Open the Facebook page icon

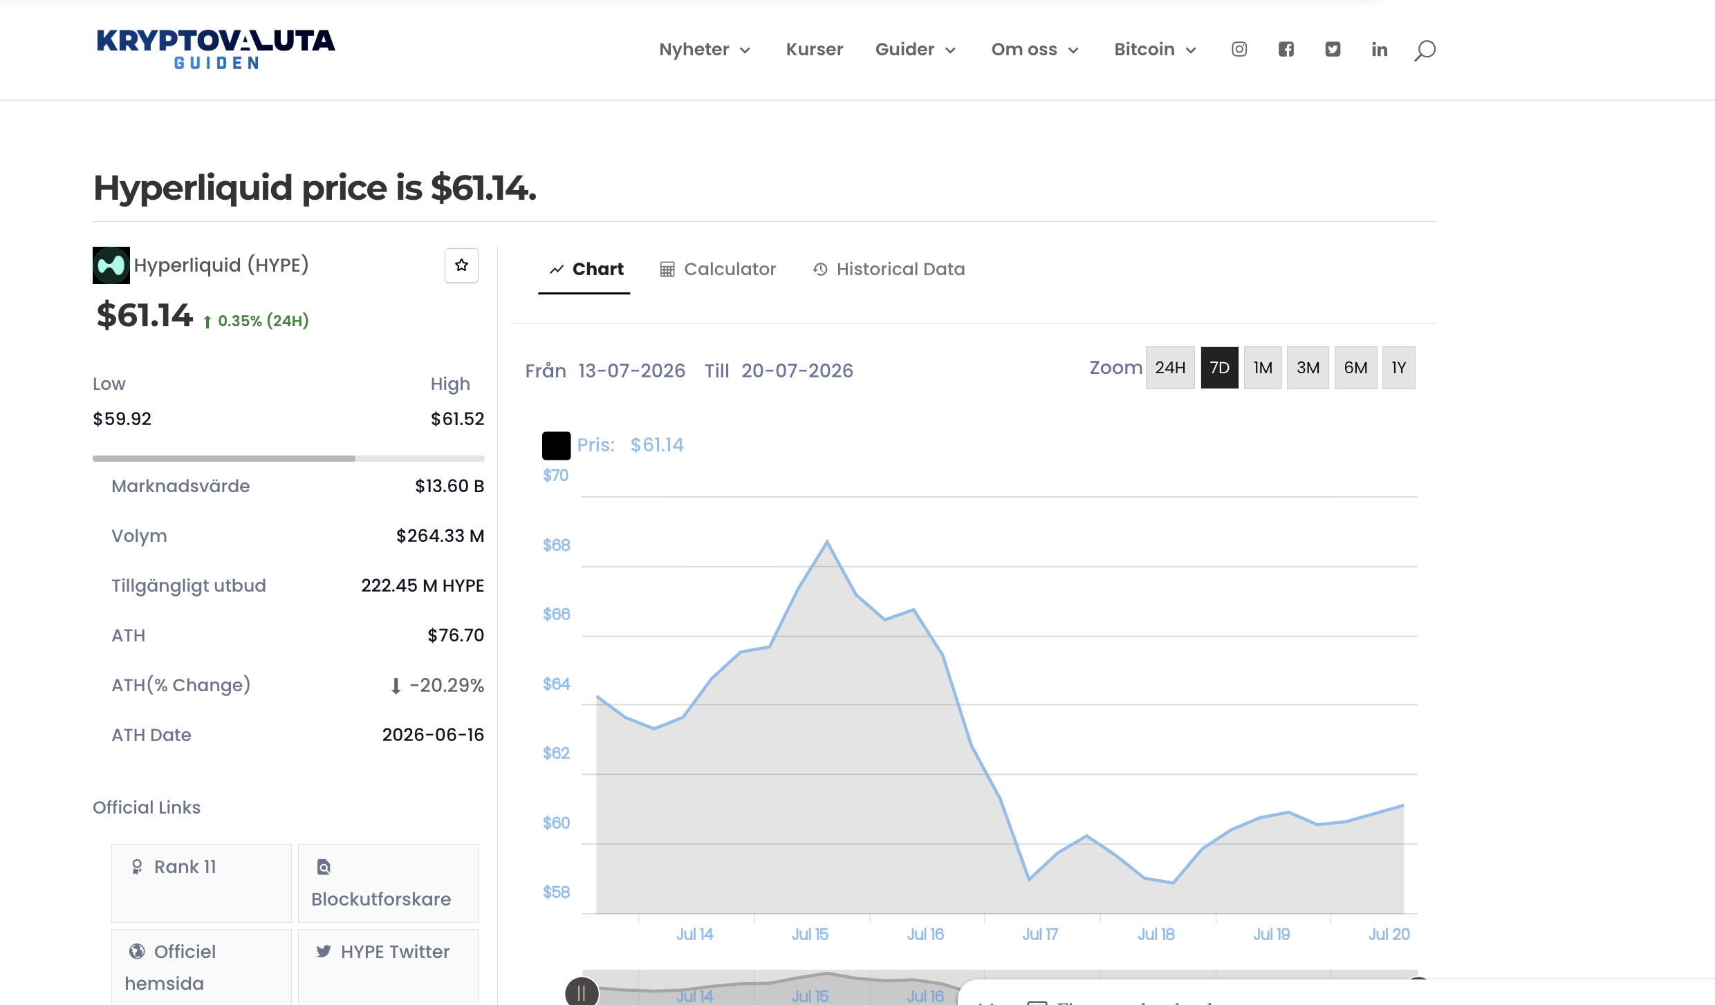point(1286,49)
